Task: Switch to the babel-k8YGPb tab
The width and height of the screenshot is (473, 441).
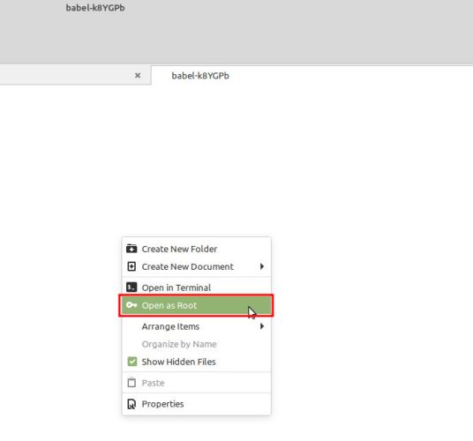Action: (x=200, y=76)
